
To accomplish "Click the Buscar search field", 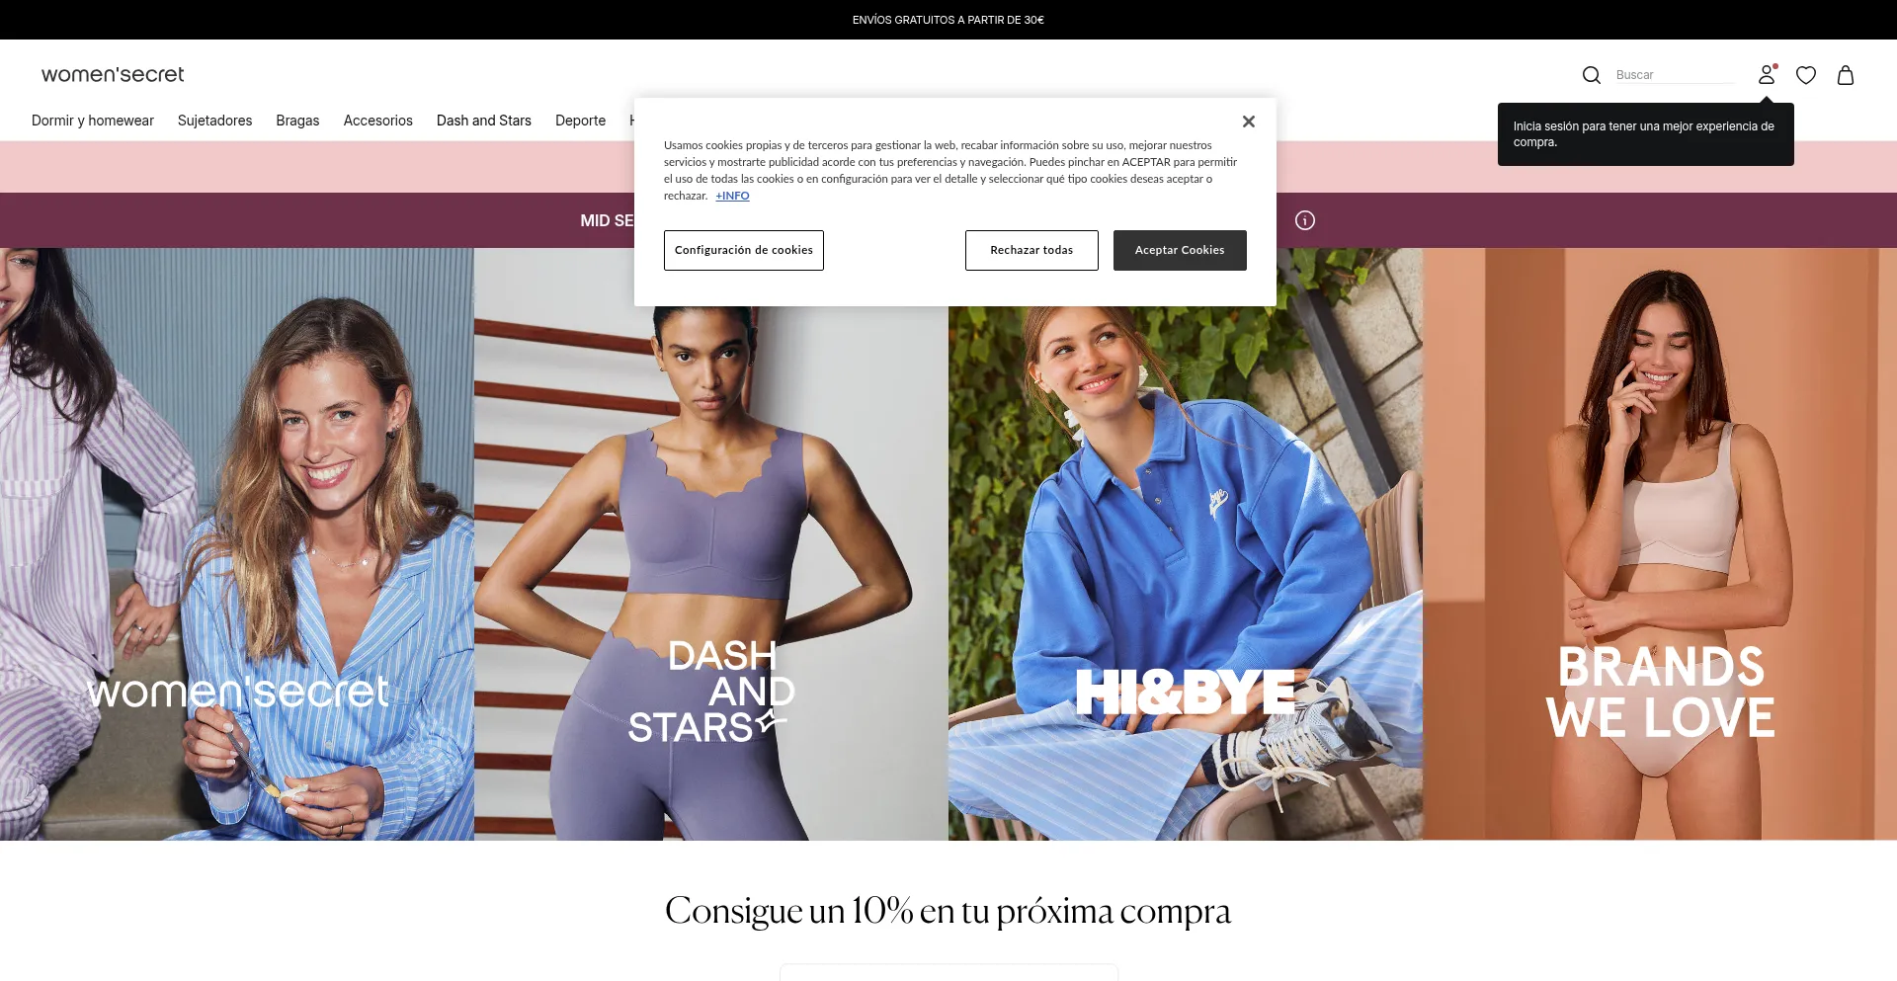I will (1675, 75).
